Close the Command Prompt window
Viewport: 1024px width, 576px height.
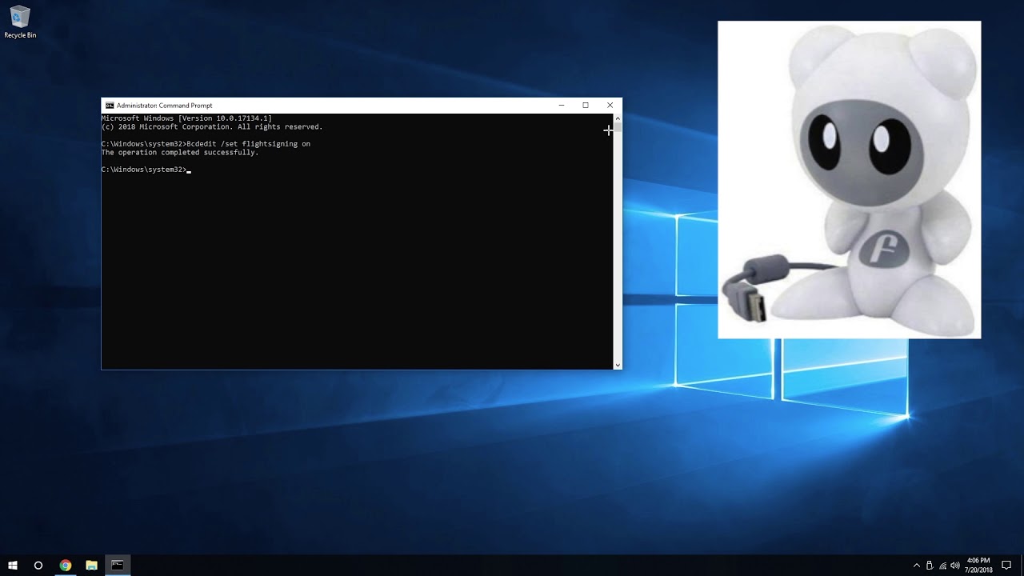coord(610,105)
